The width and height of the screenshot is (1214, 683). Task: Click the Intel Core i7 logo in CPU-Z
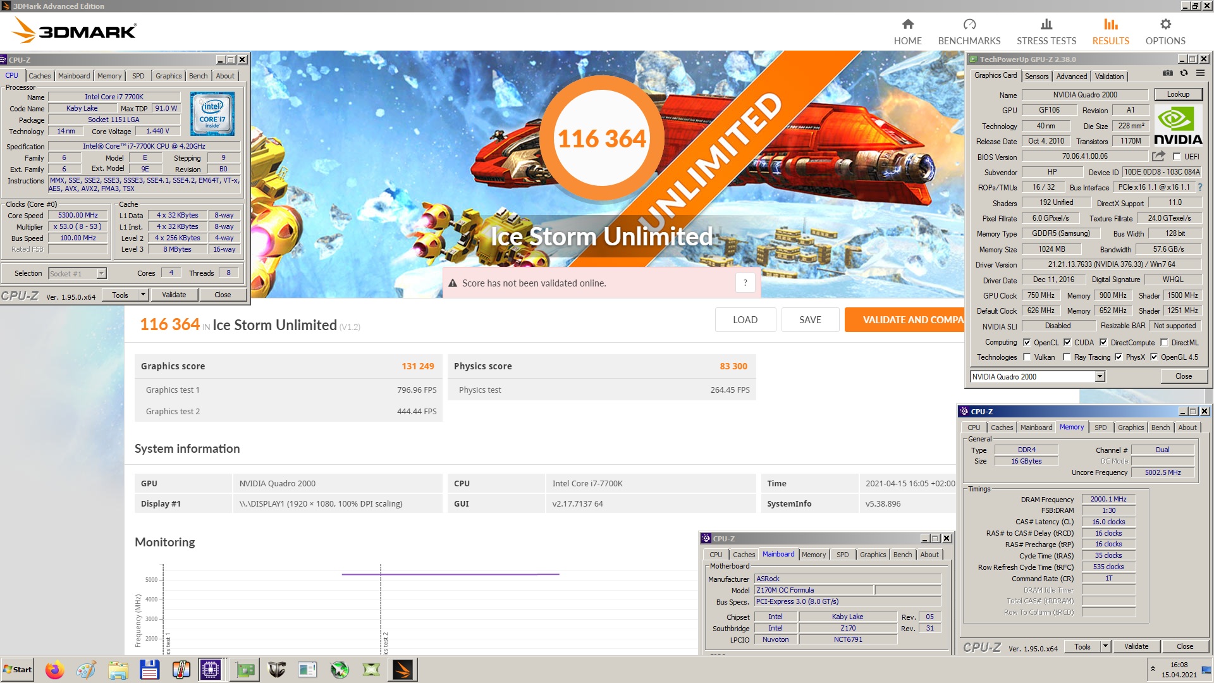click(x=212, y=114)
